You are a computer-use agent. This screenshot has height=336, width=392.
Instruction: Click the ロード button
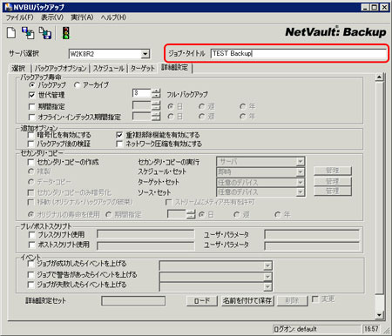(x=202, y=301)
